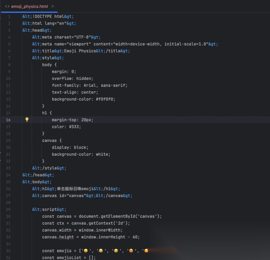270x260 pixels.
Task: Click the 'body {' selector line
Action: click(x=49, y=65)
